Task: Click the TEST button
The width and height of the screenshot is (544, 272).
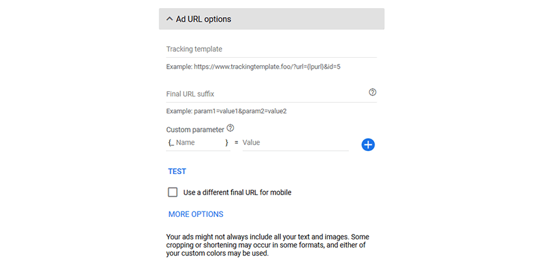Action: (x=177, y=171)
